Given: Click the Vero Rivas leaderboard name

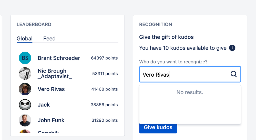Looking at the screenshot, I should tap(51, 89).
